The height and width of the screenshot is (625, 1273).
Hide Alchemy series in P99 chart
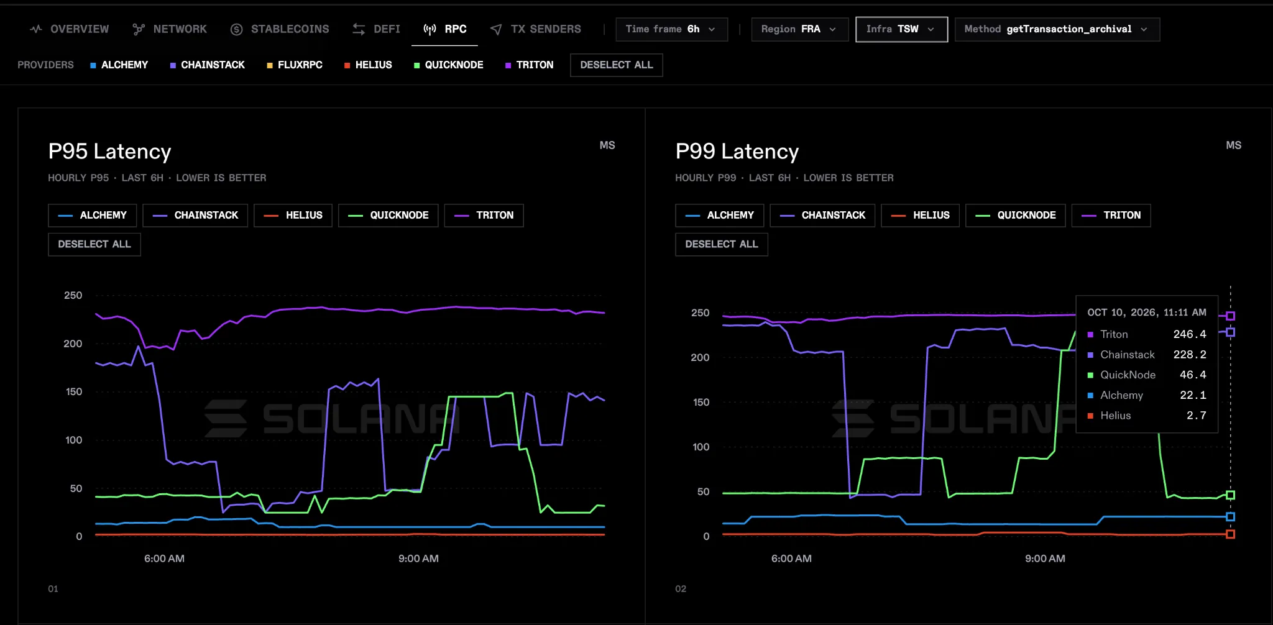(719, 215)
